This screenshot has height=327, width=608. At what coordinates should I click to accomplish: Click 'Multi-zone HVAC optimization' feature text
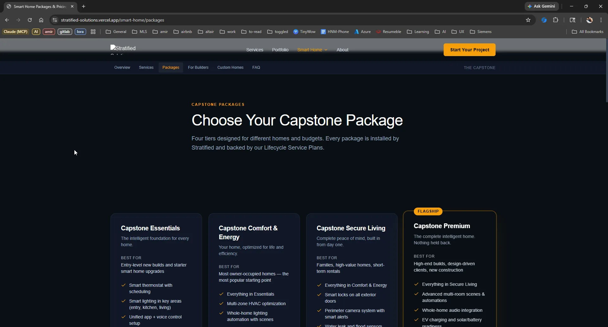(256, 304)
